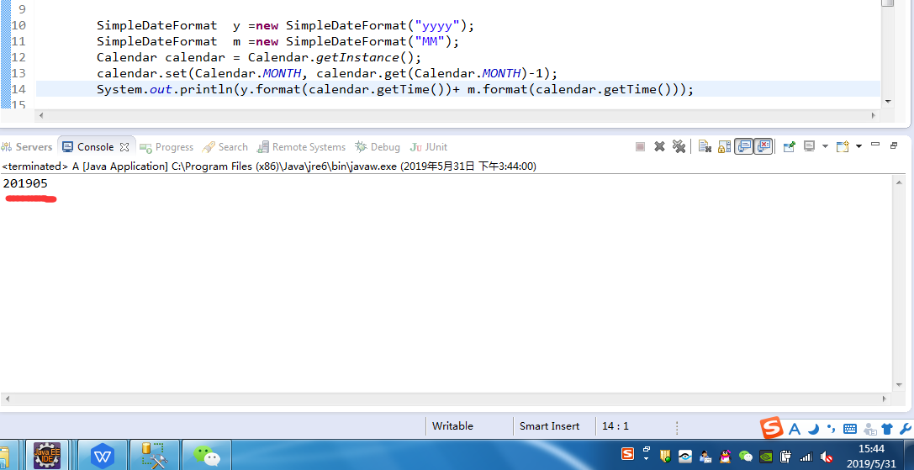The image size is (914, 470).
Task: Click the Sogou user account icon
Action: [870, 429]
